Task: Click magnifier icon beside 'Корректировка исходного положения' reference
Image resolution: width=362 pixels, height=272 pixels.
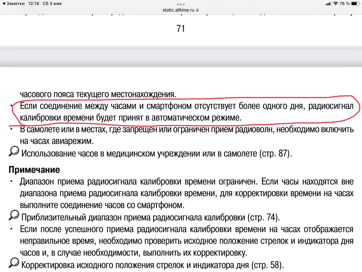Action: click(x=14, y=263)
